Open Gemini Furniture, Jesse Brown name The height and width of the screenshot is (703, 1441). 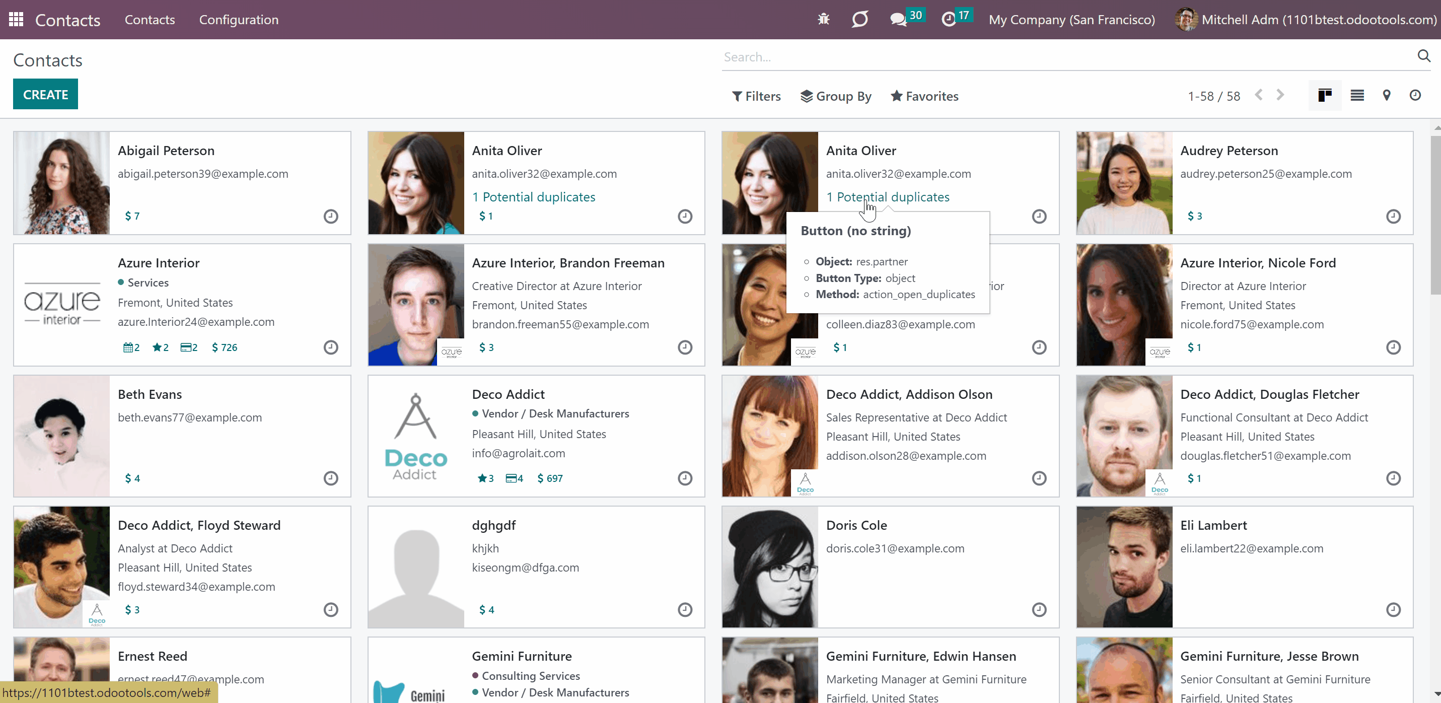[1270, 657]
